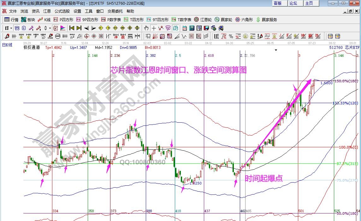Select the percent sign drawing tool
This screenshot has height=221, width=361.
pos(231,36)
